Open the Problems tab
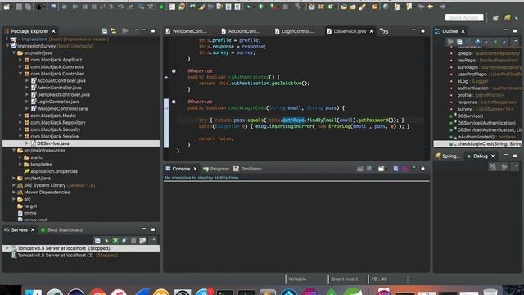524x295 pixels. pos(247,169)
